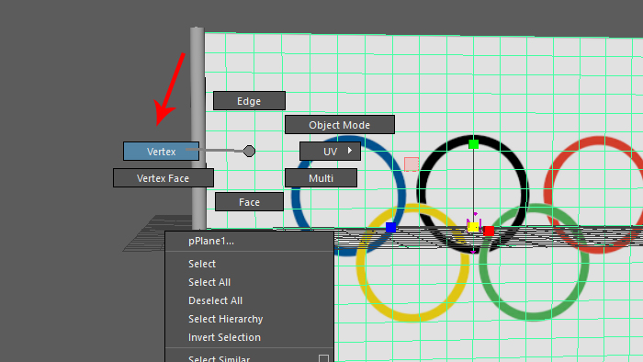Switch to Object Mode
643x362 pixels.
pos(340,125)
